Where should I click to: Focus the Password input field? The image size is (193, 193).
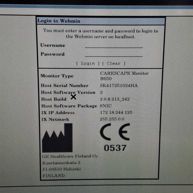(114, 54)
